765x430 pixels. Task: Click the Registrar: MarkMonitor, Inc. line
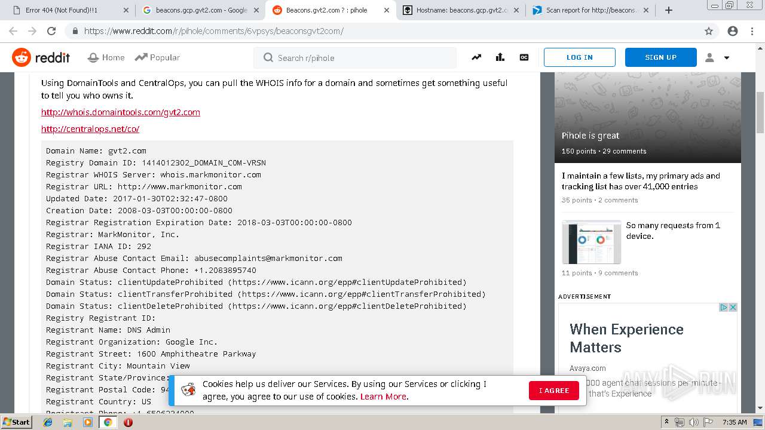(112, 234)
